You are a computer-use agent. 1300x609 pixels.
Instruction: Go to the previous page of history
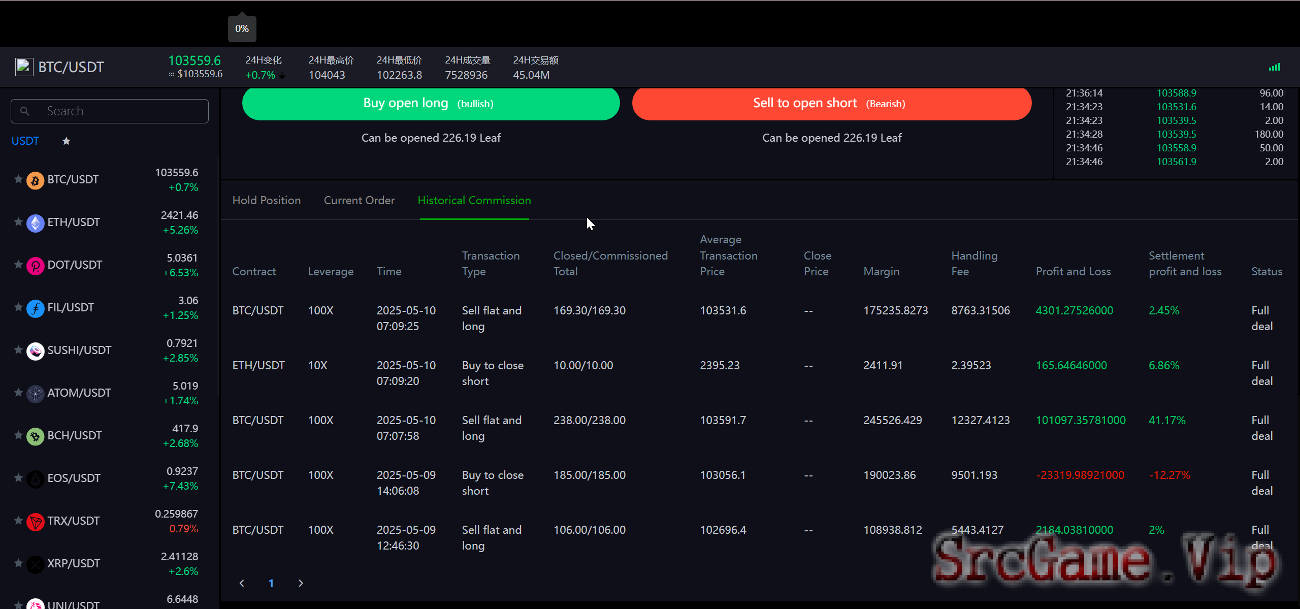click(242, 583)
